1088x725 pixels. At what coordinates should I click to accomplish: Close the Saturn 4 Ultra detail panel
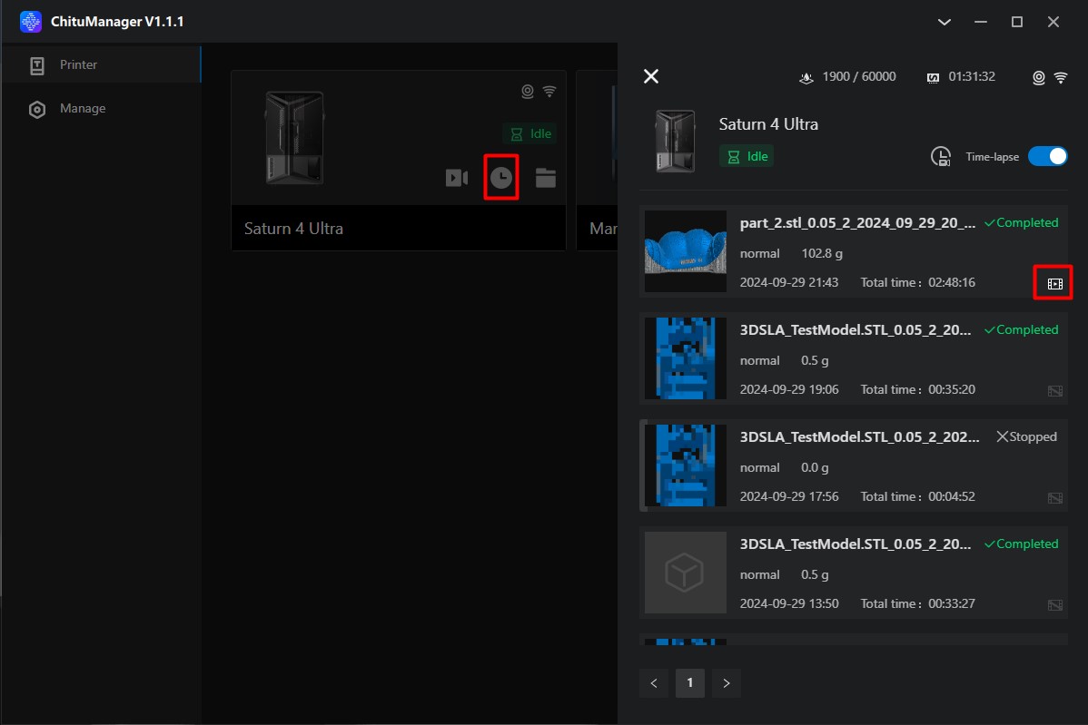click(651, 76)
